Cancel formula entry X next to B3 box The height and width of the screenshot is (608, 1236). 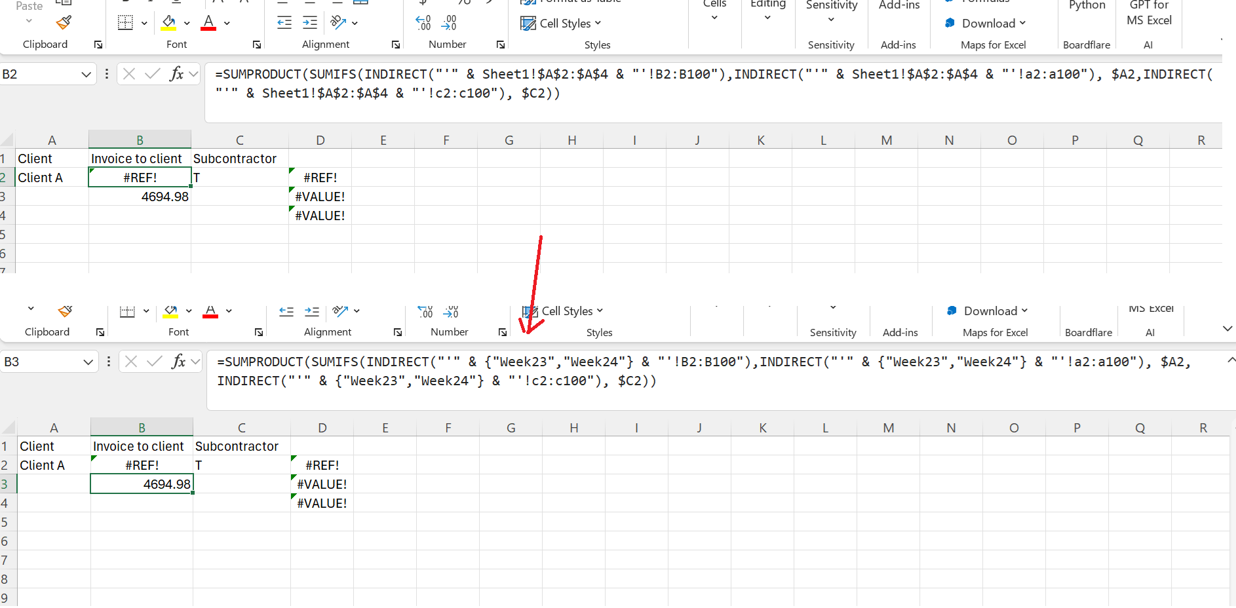coord(131,361)
